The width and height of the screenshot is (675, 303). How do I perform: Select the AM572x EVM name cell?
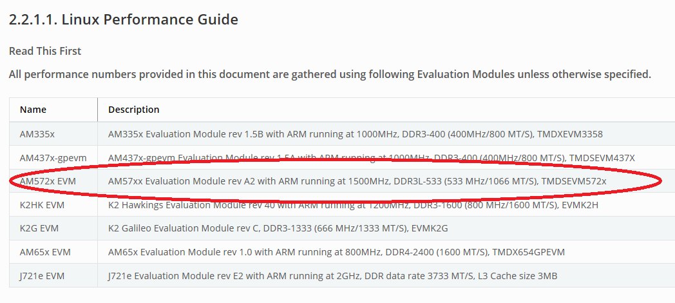(x=53, y=181)
